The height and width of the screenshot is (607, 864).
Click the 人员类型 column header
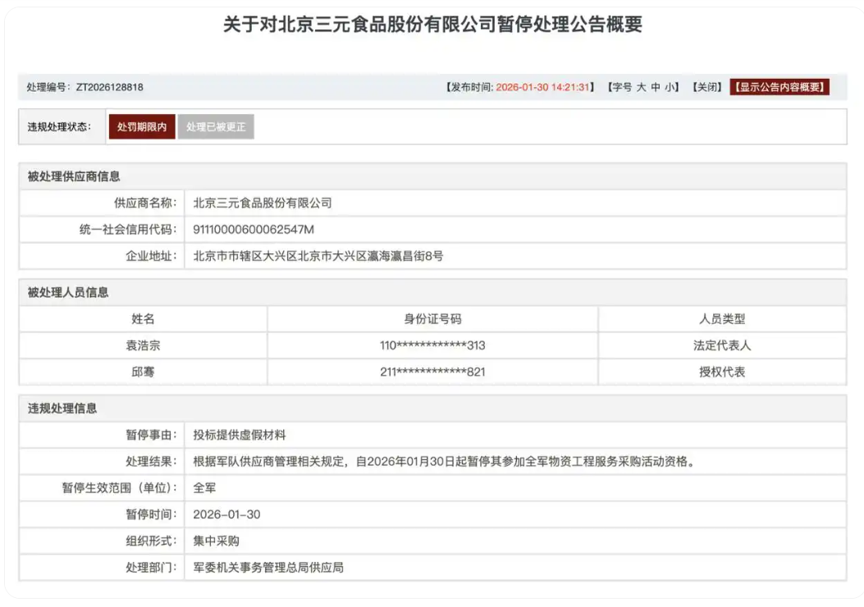coord(722,319)
